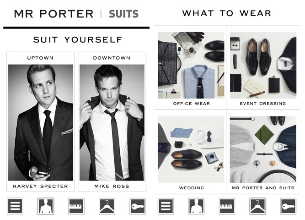Select the highlighted hanger icon on right screen
This screenshot has height=220, width=305.
tap(257, 206)
